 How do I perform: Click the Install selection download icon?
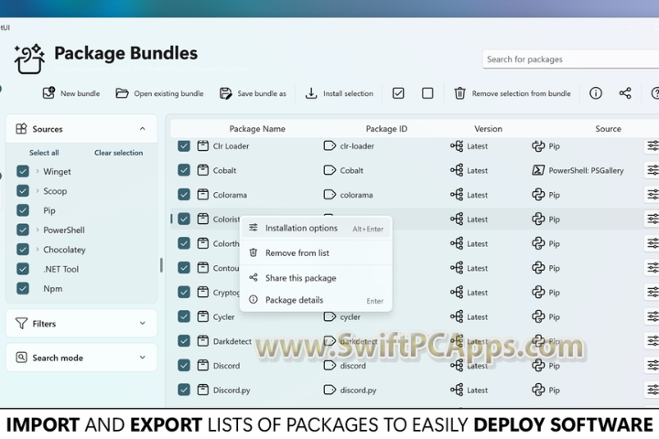coord(311,93)
